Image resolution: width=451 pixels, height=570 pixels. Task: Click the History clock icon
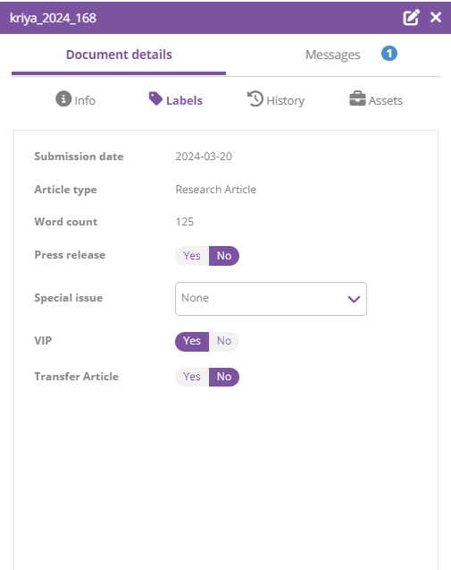255,98
